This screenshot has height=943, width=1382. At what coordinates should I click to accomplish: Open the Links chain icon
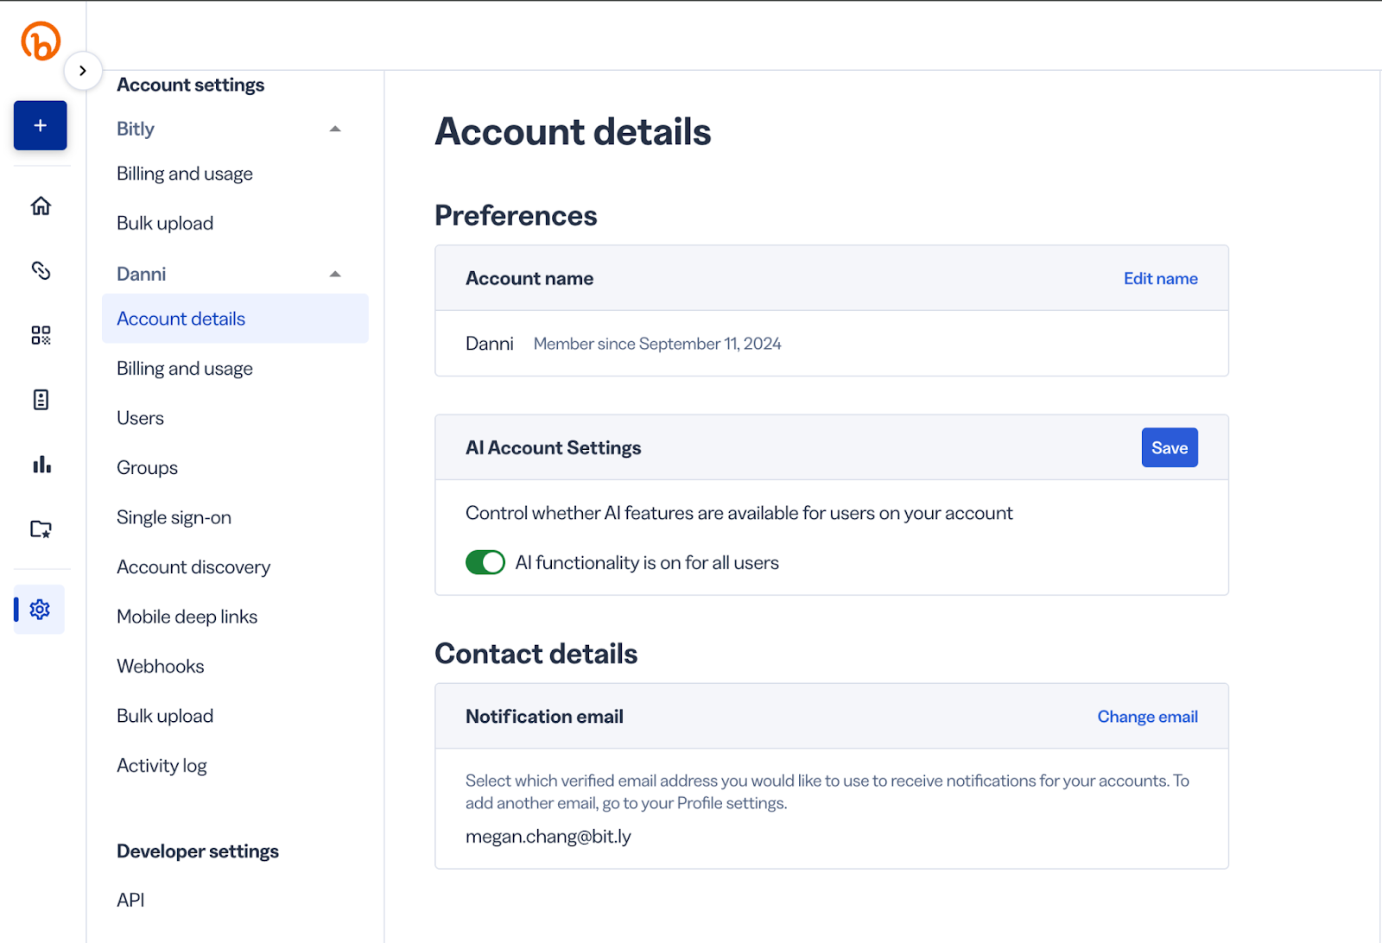pos(41,270)
